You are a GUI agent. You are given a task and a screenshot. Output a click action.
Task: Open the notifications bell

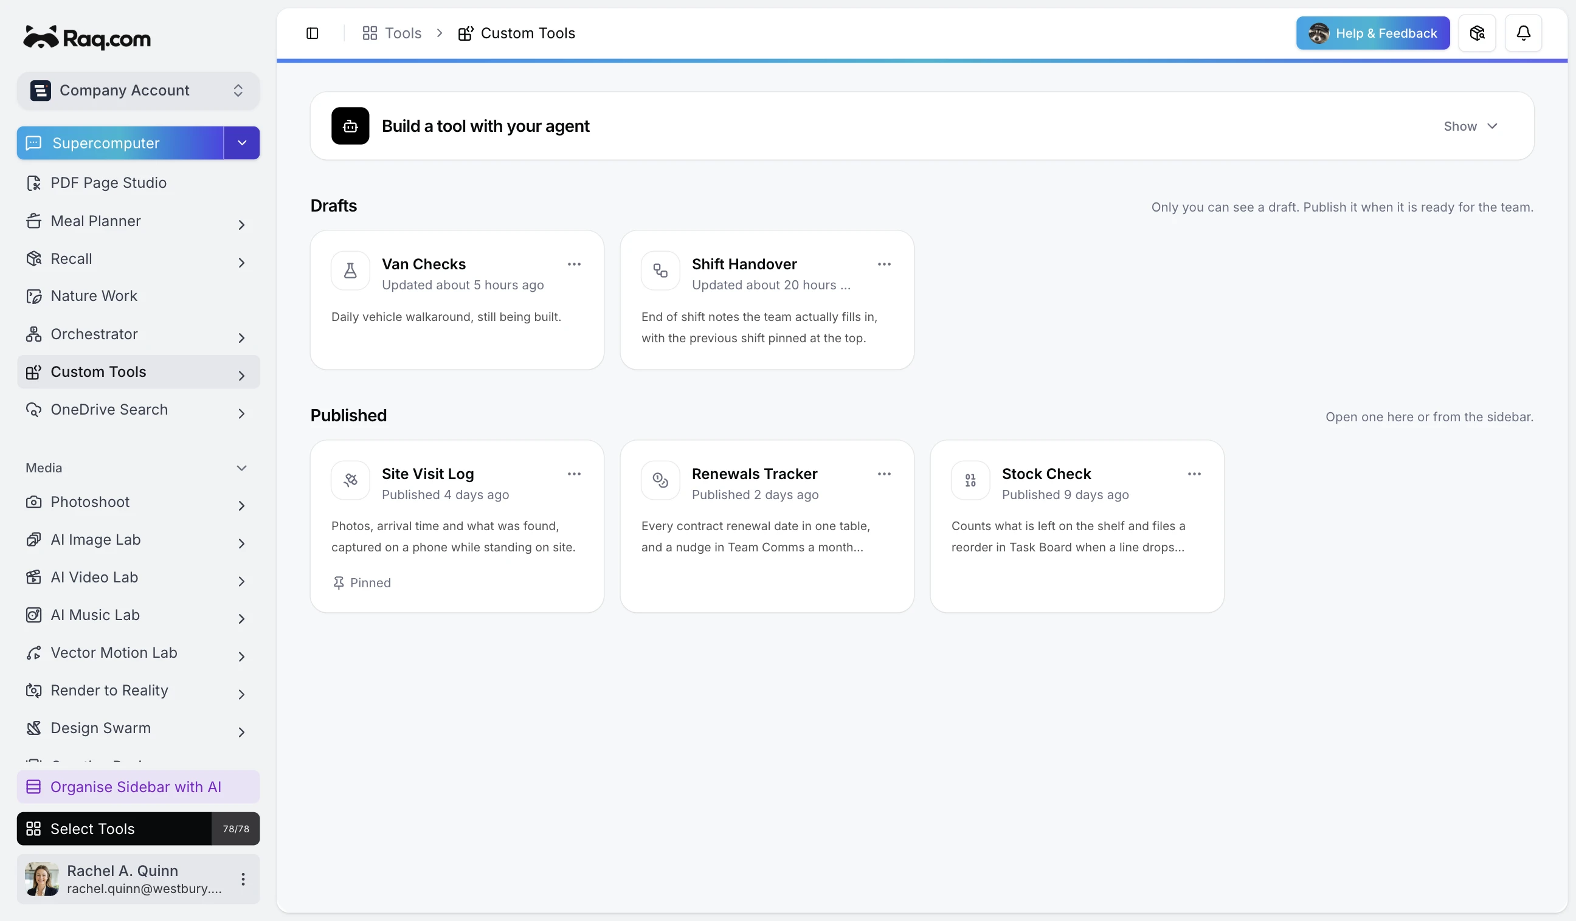(1523, 33)
